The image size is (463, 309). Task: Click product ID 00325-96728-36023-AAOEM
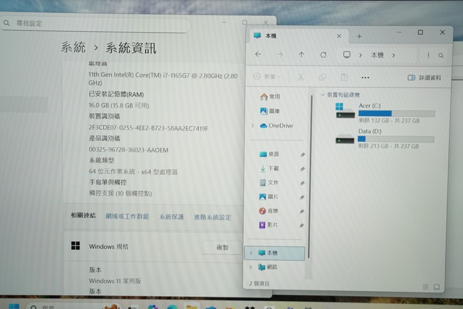coord(129,150)
